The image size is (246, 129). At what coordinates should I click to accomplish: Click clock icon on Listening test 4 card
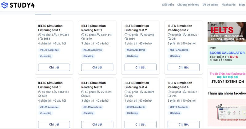click(126, 92)
